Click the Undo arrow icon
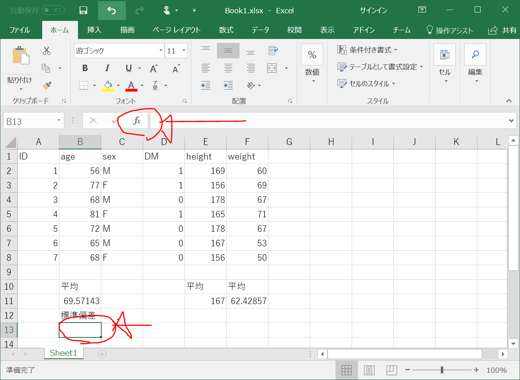 (x=112, y=10)
